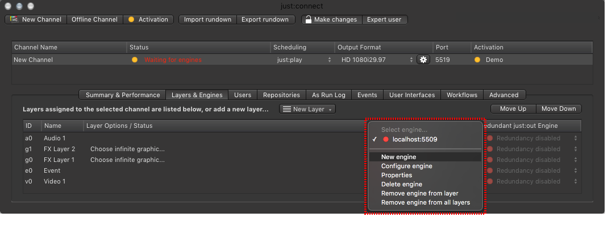
Task: Click Import rundown
Action: coord(207,19)
